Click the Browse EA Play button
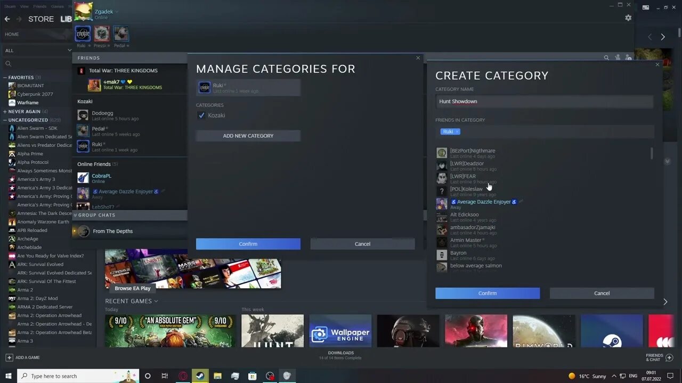The image size is (682, 383). point(133,288)
